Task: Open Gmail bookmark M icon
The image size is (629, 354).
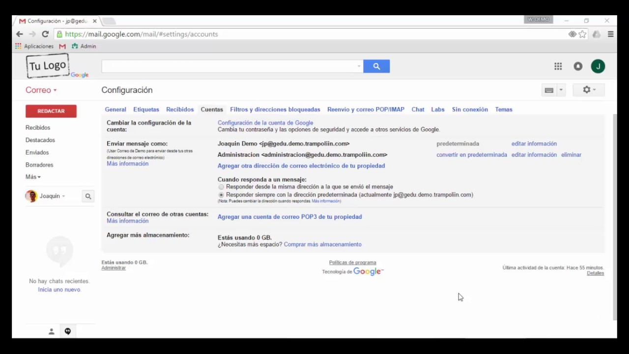Action: click(62, 46)
